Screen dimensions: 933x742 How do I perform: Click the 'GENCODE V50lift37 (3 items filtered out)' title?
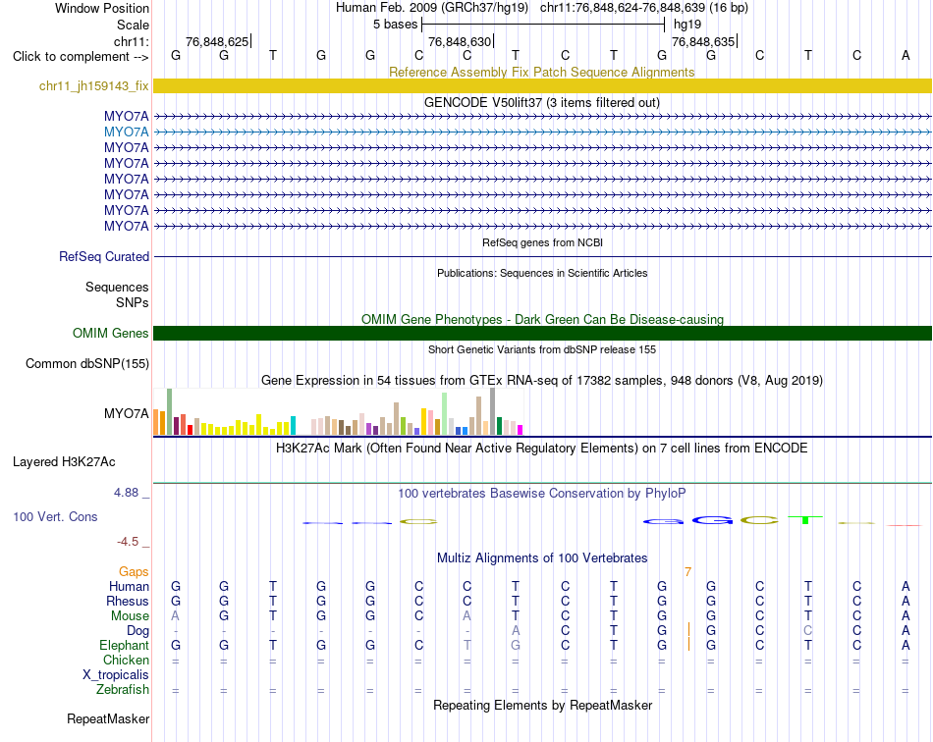(x=541, y=102)
